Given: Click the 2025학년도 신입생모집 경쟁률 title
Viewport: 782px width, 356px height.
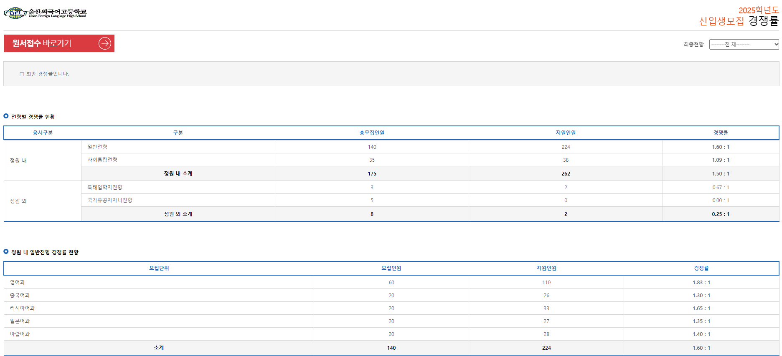Looking at the screenshot, I should pyautogui.click(x=739, y=16).
